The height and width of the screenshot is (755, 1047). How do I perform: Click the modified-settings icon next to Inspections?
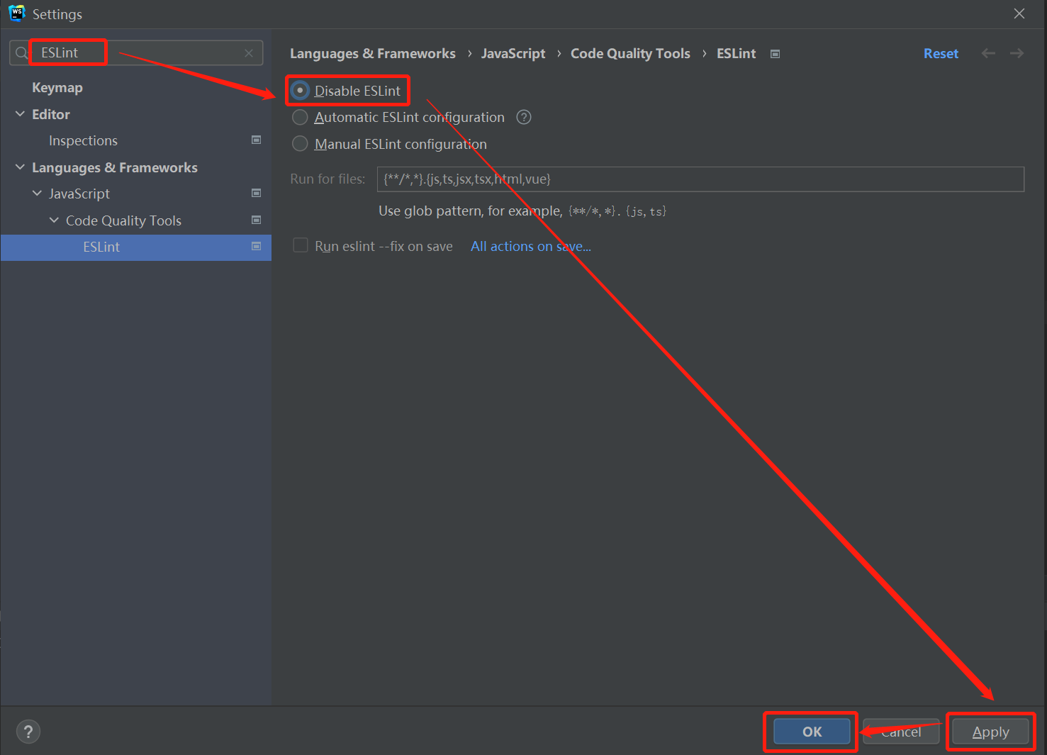256,140
